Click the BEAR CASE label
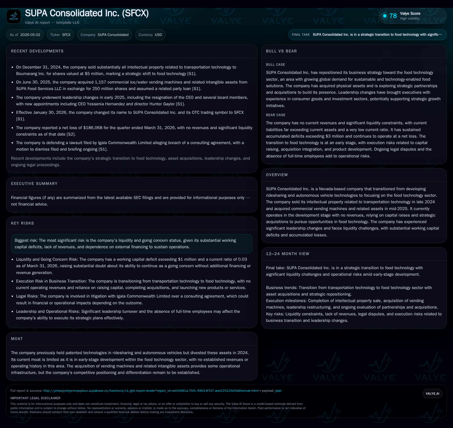Image resolution: width=453 pixels, height=428 pixels. point(276,115)
